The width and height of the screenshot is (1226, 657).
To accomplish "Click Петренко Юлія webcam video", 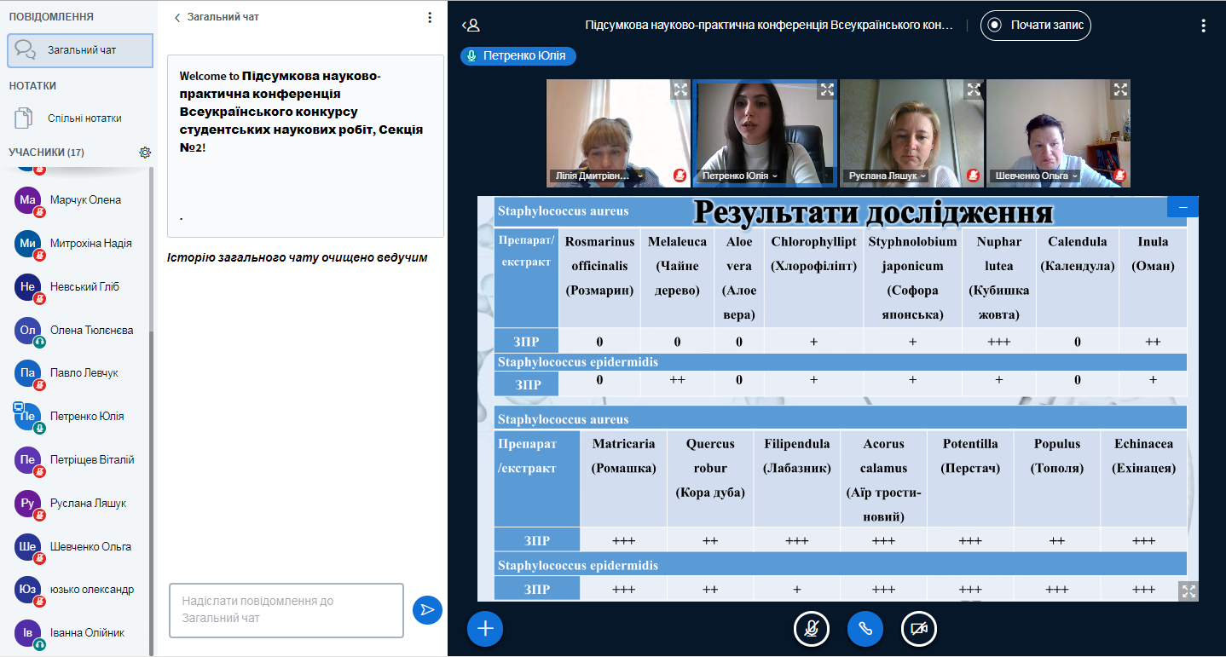I will (765, 133).
